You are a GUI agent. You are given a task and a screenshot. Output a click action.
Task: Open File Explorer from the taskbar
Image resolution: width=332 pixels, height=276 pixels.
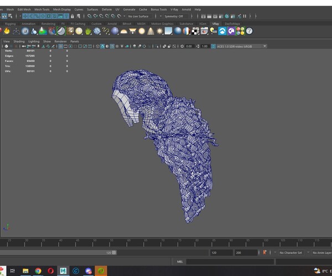point(25,270)
